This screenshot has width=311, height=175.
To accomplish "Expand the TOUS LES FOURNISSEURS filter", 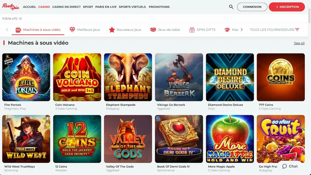I will 275,30.
